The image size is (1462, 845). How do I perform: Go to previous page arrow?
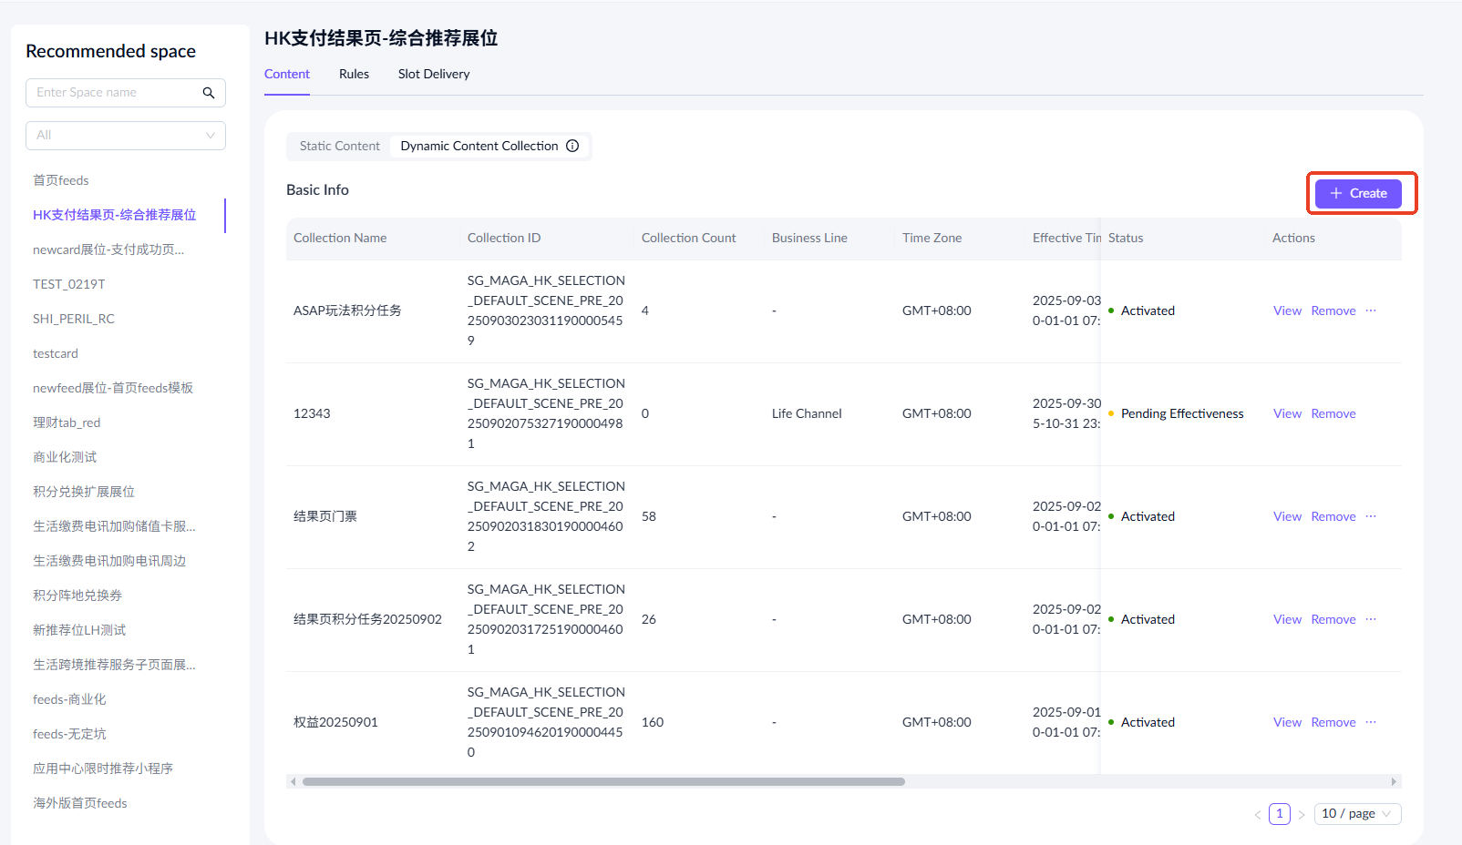point(1258,814)
